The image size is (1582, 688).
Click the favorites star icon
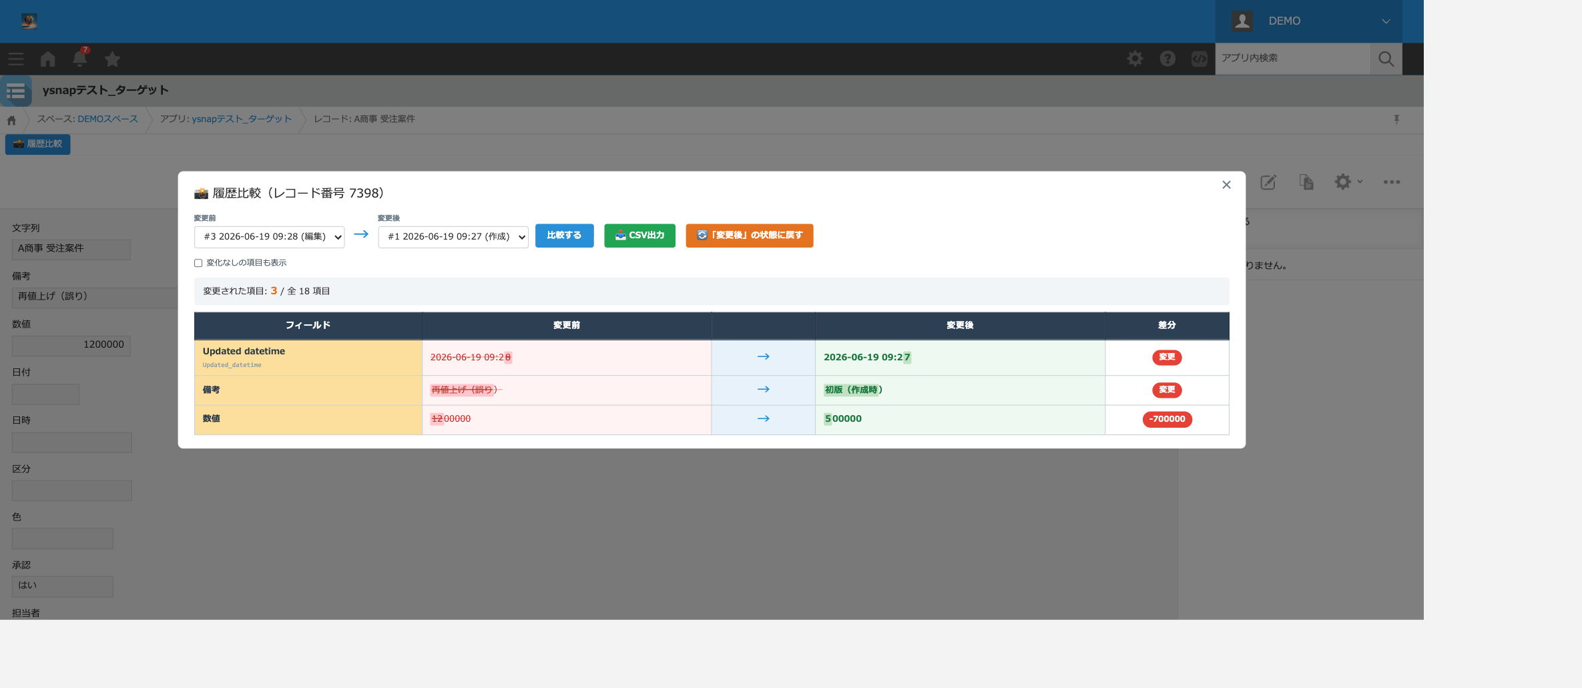pyautogui.click(x=112, y=59)
